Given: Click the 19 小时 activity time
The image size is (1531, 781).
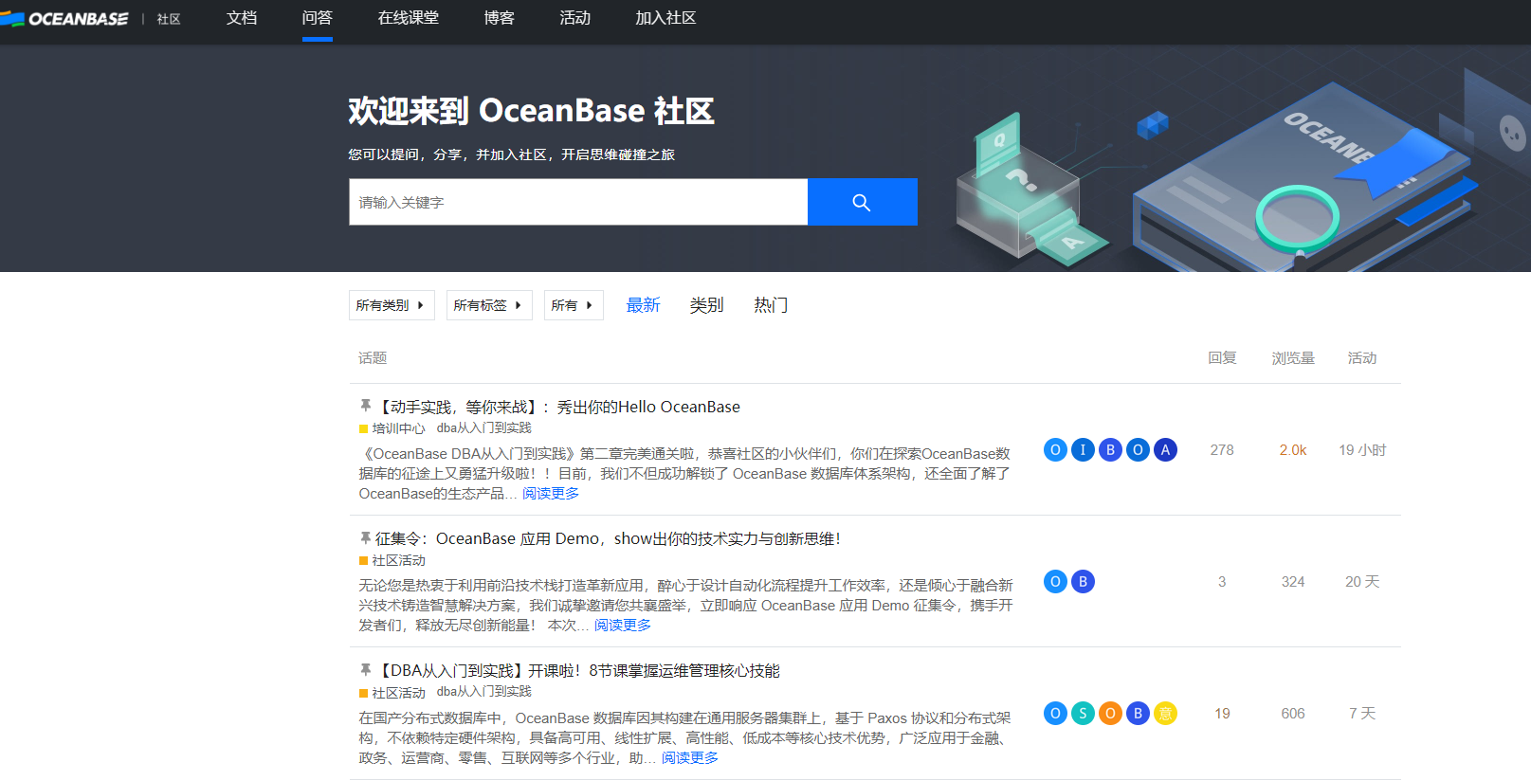Looking at the screenshot, I should (1362, 449).
